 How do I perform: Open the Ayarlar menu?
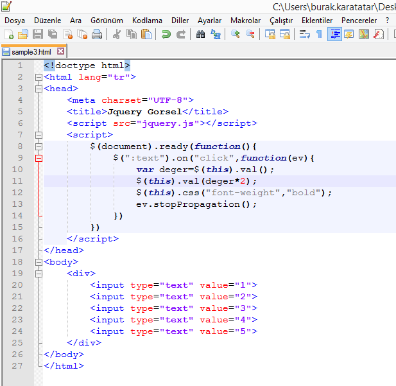point(210,21)
